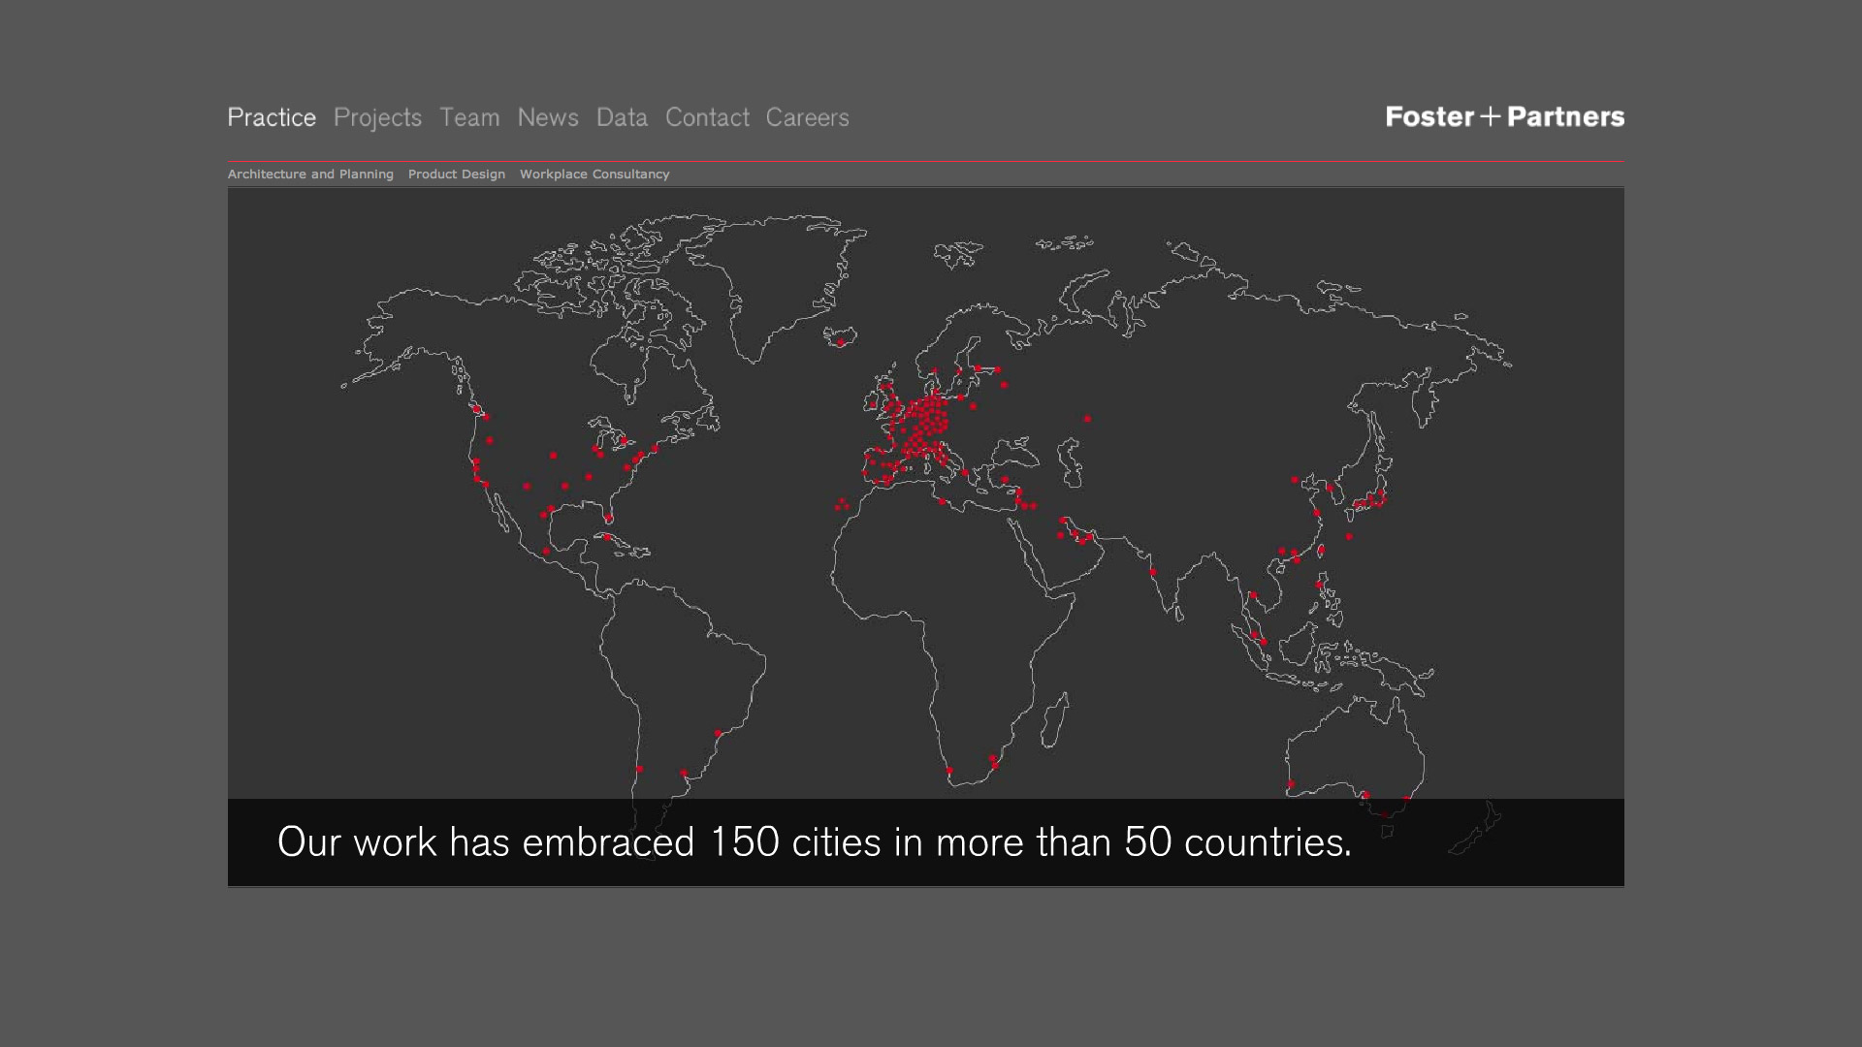Select Architecture and Planning sub-menu
The width and height of the screenshot is (1862, 1047).
coord(310,174)
